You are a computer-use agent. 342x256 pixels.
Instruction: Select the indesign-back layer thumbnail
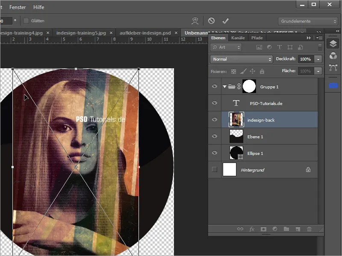(x=236, y=119)
